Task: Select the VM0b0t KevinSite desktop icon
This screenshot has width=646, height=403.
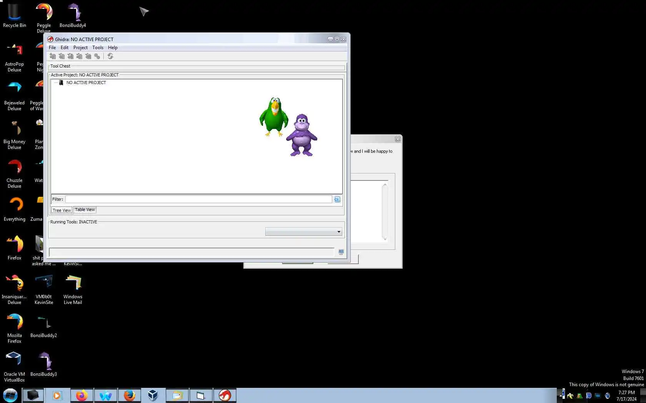Action: (x=43, y=290)
